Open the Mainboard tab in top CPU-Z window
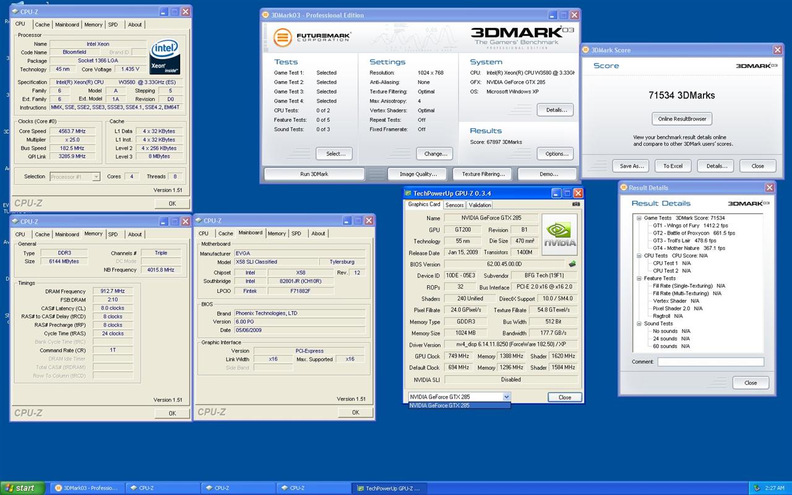The height and width of the screenshot is (495, 792). pyautogui.click(x=67, y=25)
